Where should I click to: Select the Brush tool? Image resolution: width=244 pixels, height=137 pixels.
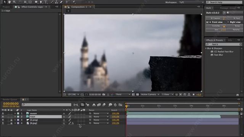(x=52, y=2)
